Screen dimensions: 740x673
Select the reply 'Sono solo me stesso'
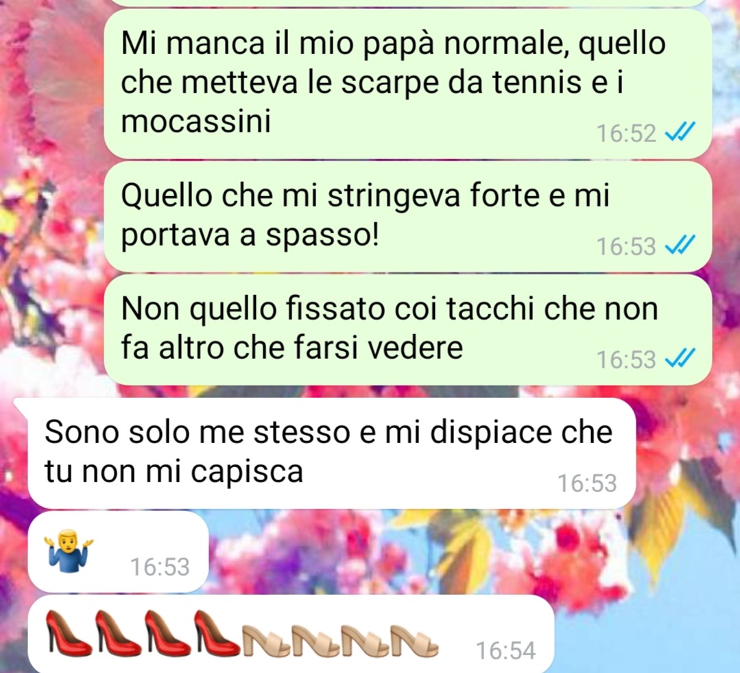pos(332,453)
